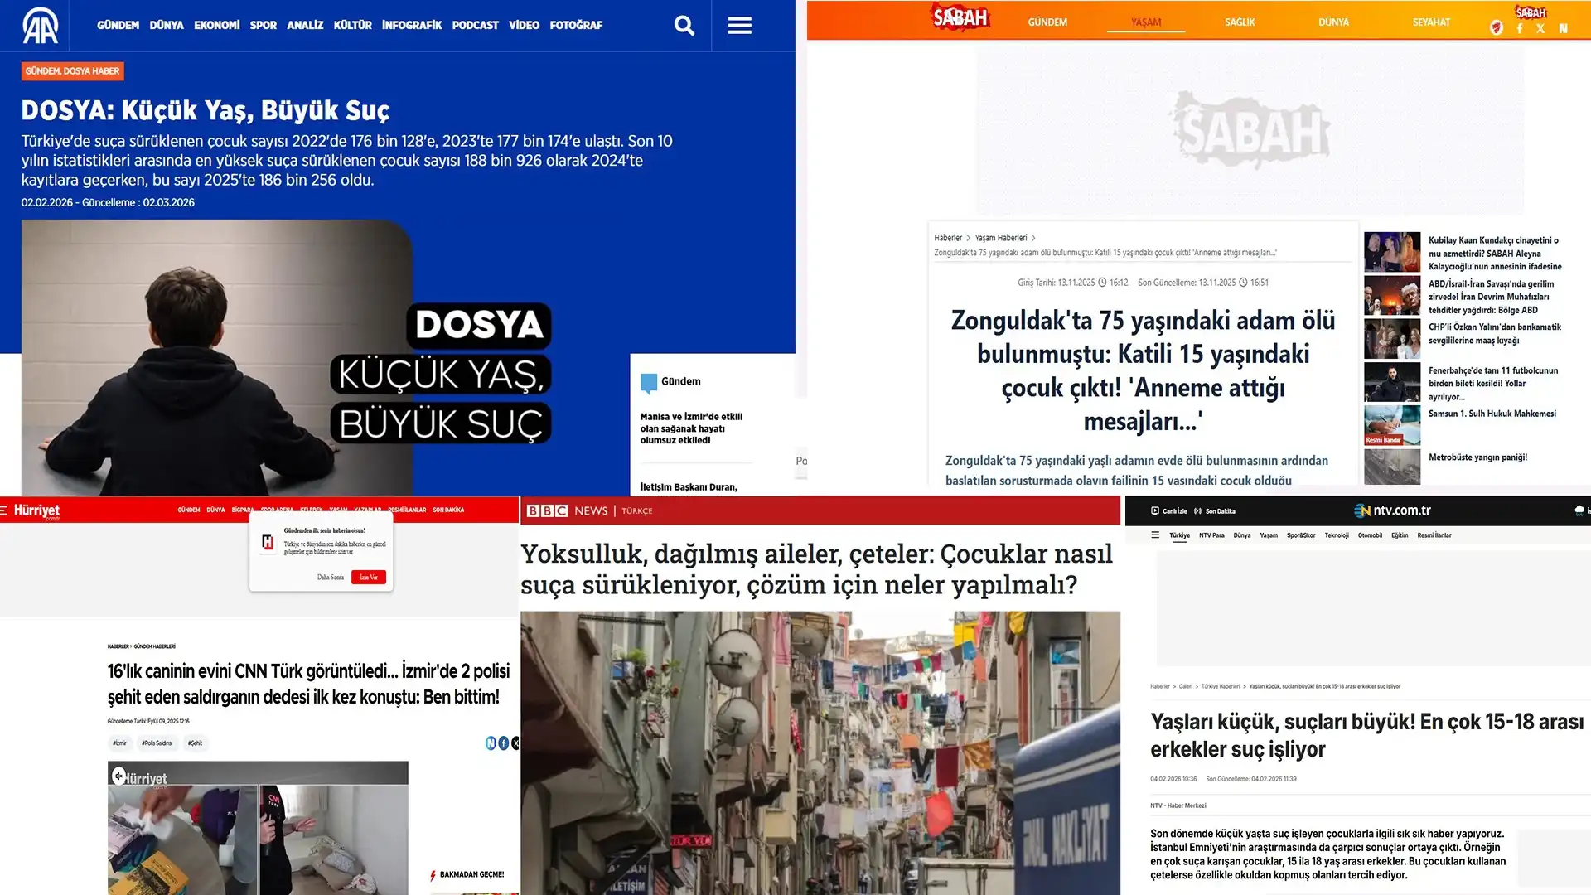
Task: Open Metrobüste yangın paniği sidebar thumbnail
Action: tap(1392, 467)
